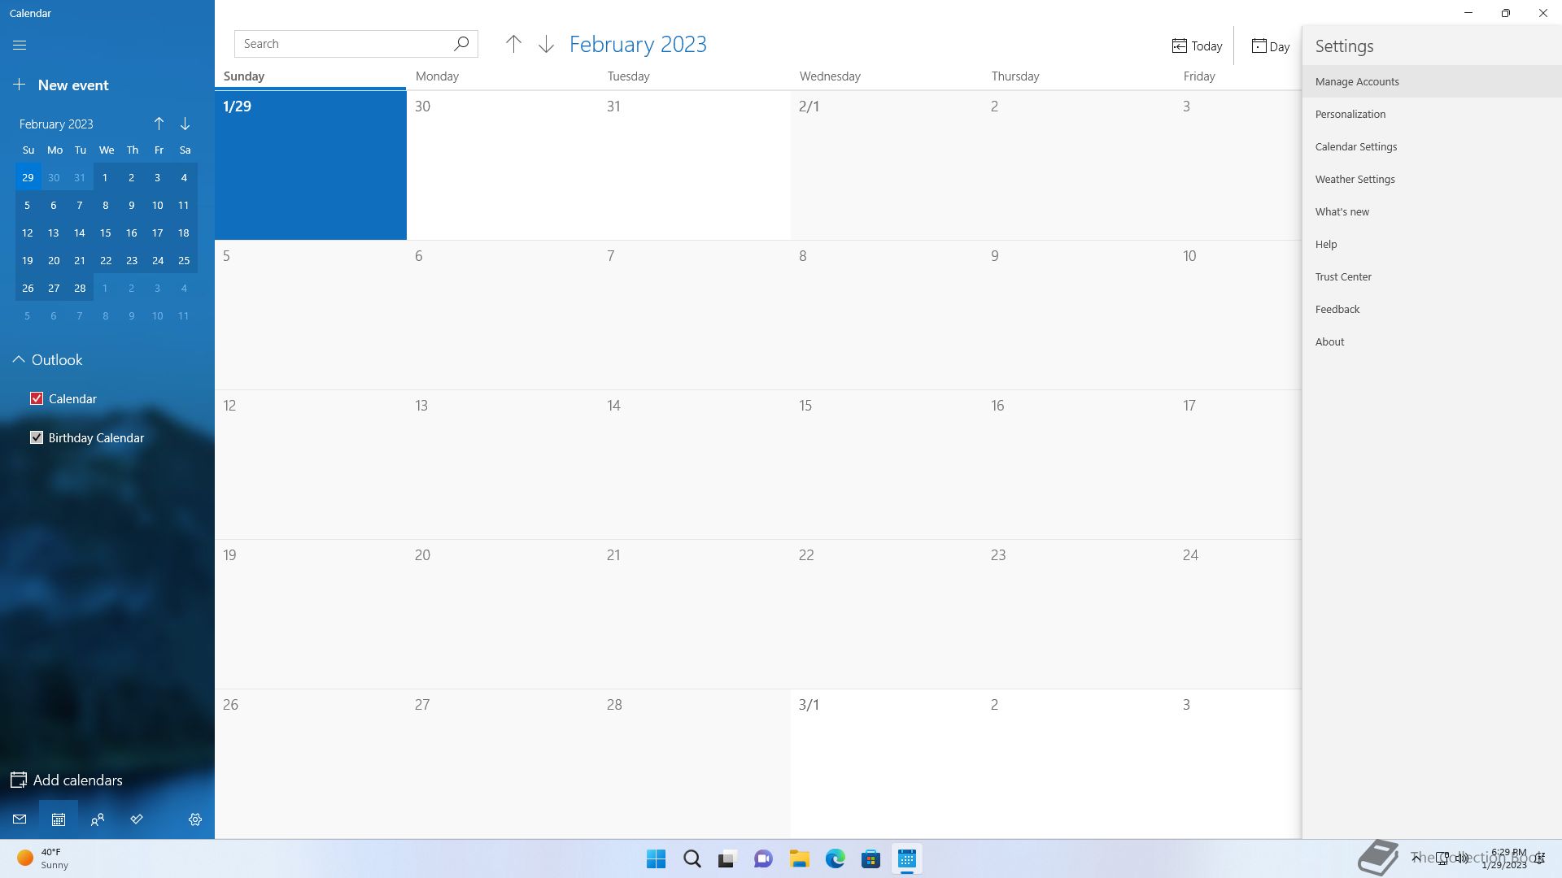Select the Calendar icon in bottom bar
The image size is (1562, 878).
(59, 819)
